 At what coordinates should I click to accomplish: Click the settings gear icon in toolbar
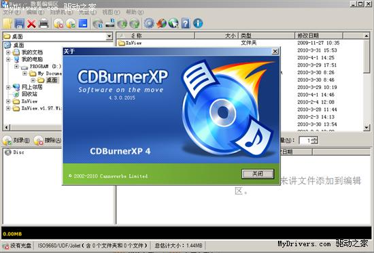coord(149,23)
